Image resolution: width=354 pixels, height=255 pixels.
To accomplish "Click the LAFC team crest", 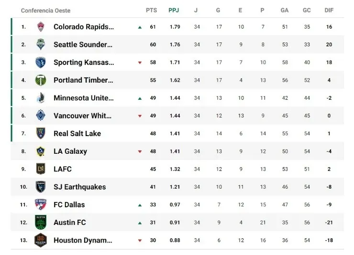I will pyautogui.click(x=41, y=169).
